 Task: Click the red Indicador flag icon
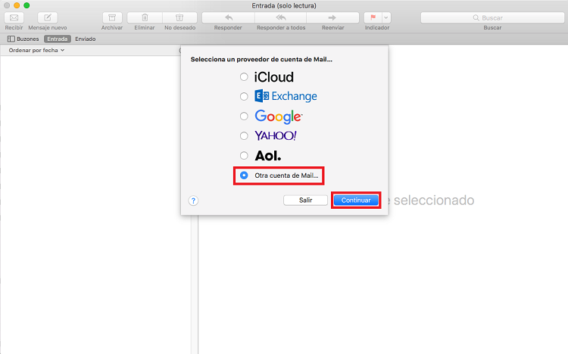point(373,17)
